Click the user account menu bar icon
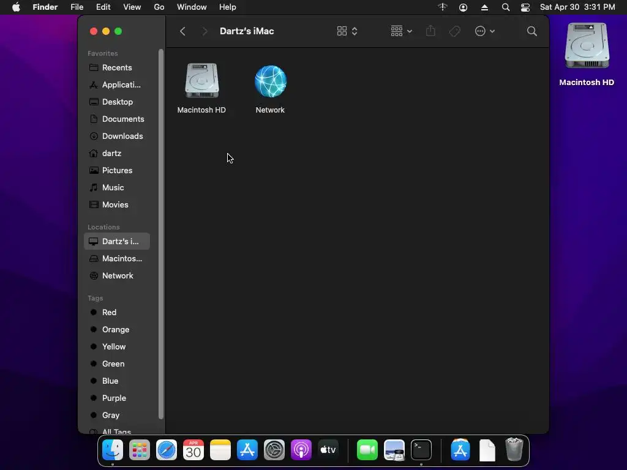 [463, 7]
